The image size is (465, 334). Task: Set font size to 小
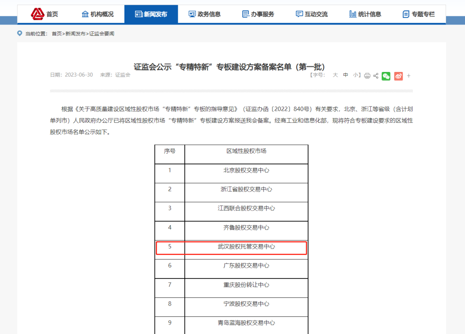pos(356,75)
